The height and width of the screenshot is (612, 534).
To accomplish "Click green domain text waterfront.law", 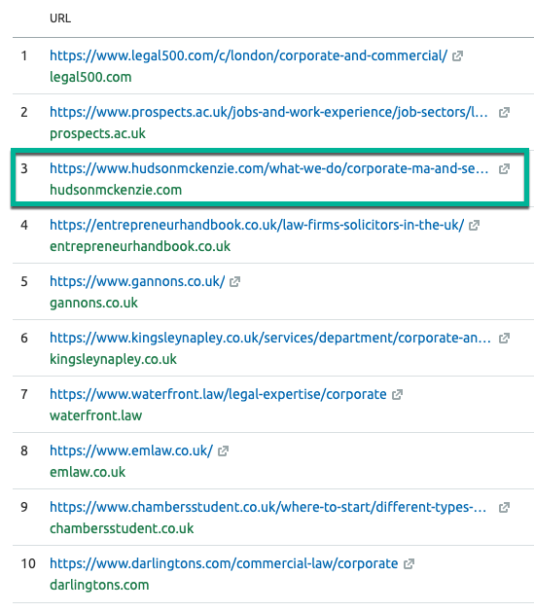I will pyautogui.click(x=95, y=415).
